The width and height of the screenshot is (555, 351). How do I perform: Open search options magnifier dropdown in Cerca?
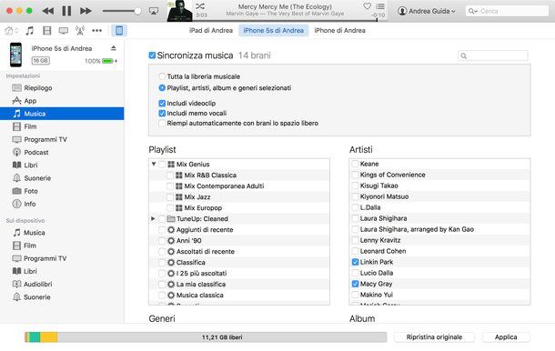(x=473, y=11)
